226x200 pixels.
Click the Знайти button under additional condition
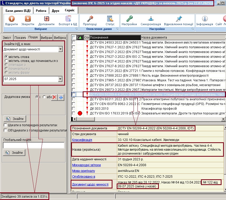pyautogui.click(x=15, y=119)
